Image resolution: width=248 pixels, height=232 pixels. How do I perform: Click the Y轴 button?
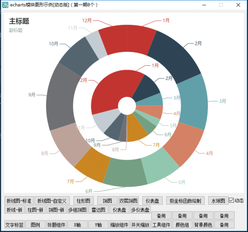[98, 225]
